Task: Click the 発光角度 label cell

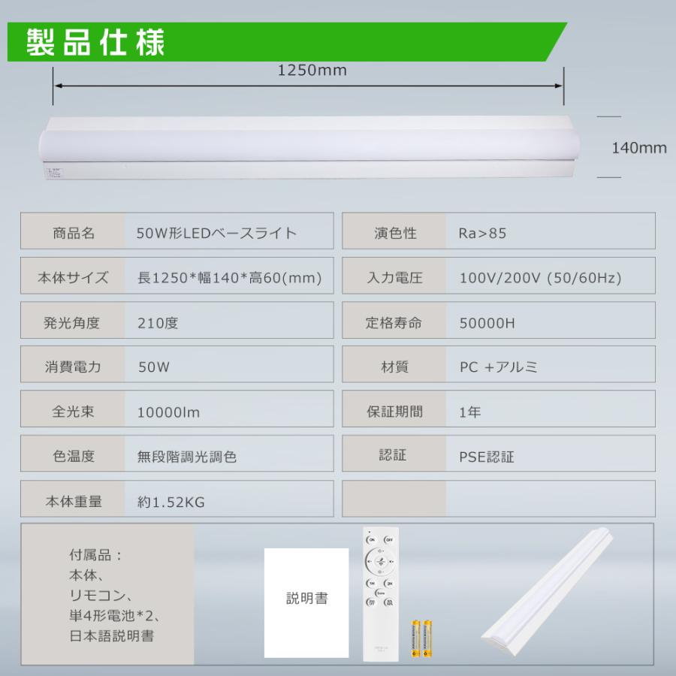Action: tap(73, 320)
